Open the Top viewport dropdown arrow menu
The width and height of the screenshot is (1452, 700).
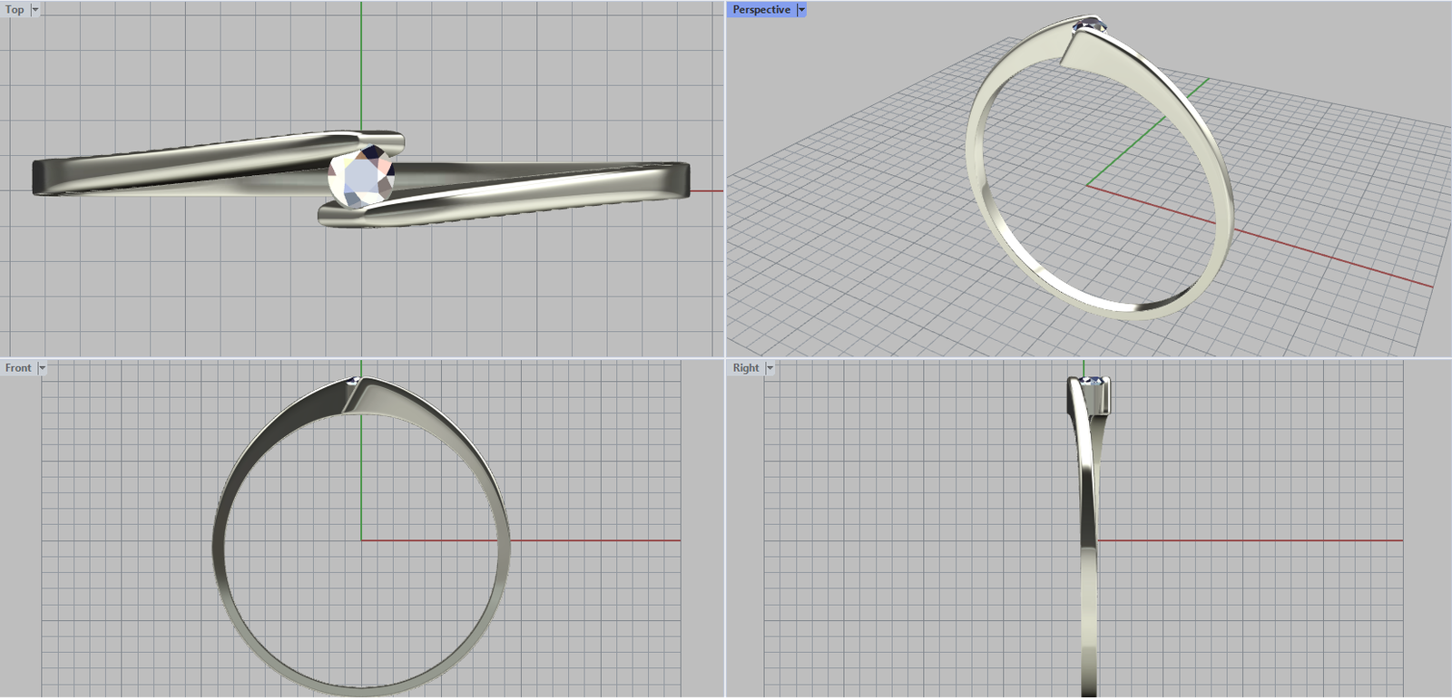[x=35, y=10]
